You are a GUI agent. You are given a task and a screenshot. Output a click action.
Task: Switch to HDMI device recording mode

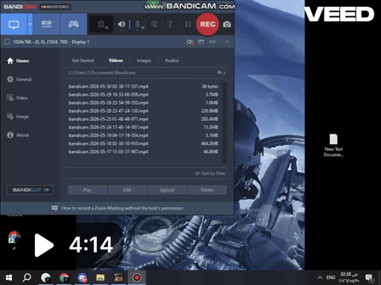click(x=46, y=24)
